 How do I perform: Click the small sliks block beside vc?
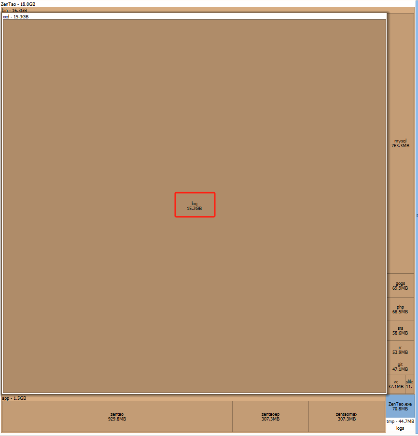tap(410, 384)
